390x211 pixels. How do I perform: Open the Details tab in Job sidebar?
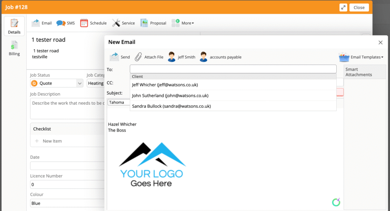click(x=14, y=26)
